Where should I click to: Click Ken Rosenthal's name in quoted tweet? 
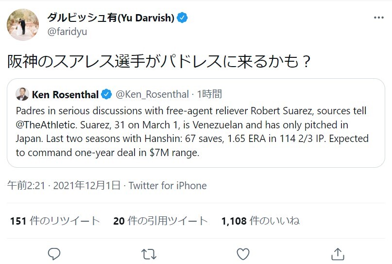[65, 94]
